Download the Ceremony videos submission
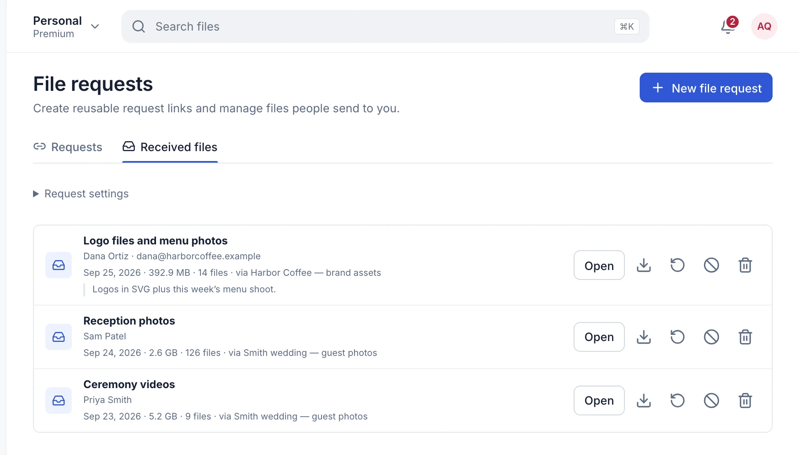Screen dimensions: 799x455 (x=644, y=400)
